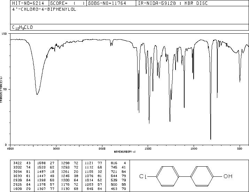Screen dimensions: 249x192
Task: Select peak table entry 539
Action: [114, 180]
